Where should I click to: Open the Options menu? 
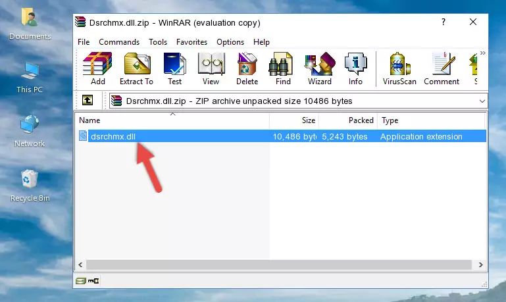[230, 42]
